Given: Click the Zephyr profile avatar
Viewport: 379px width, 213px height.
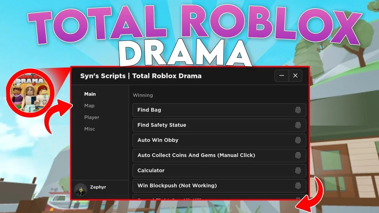Looking at the screenshot, I should [x=80, y=189].
